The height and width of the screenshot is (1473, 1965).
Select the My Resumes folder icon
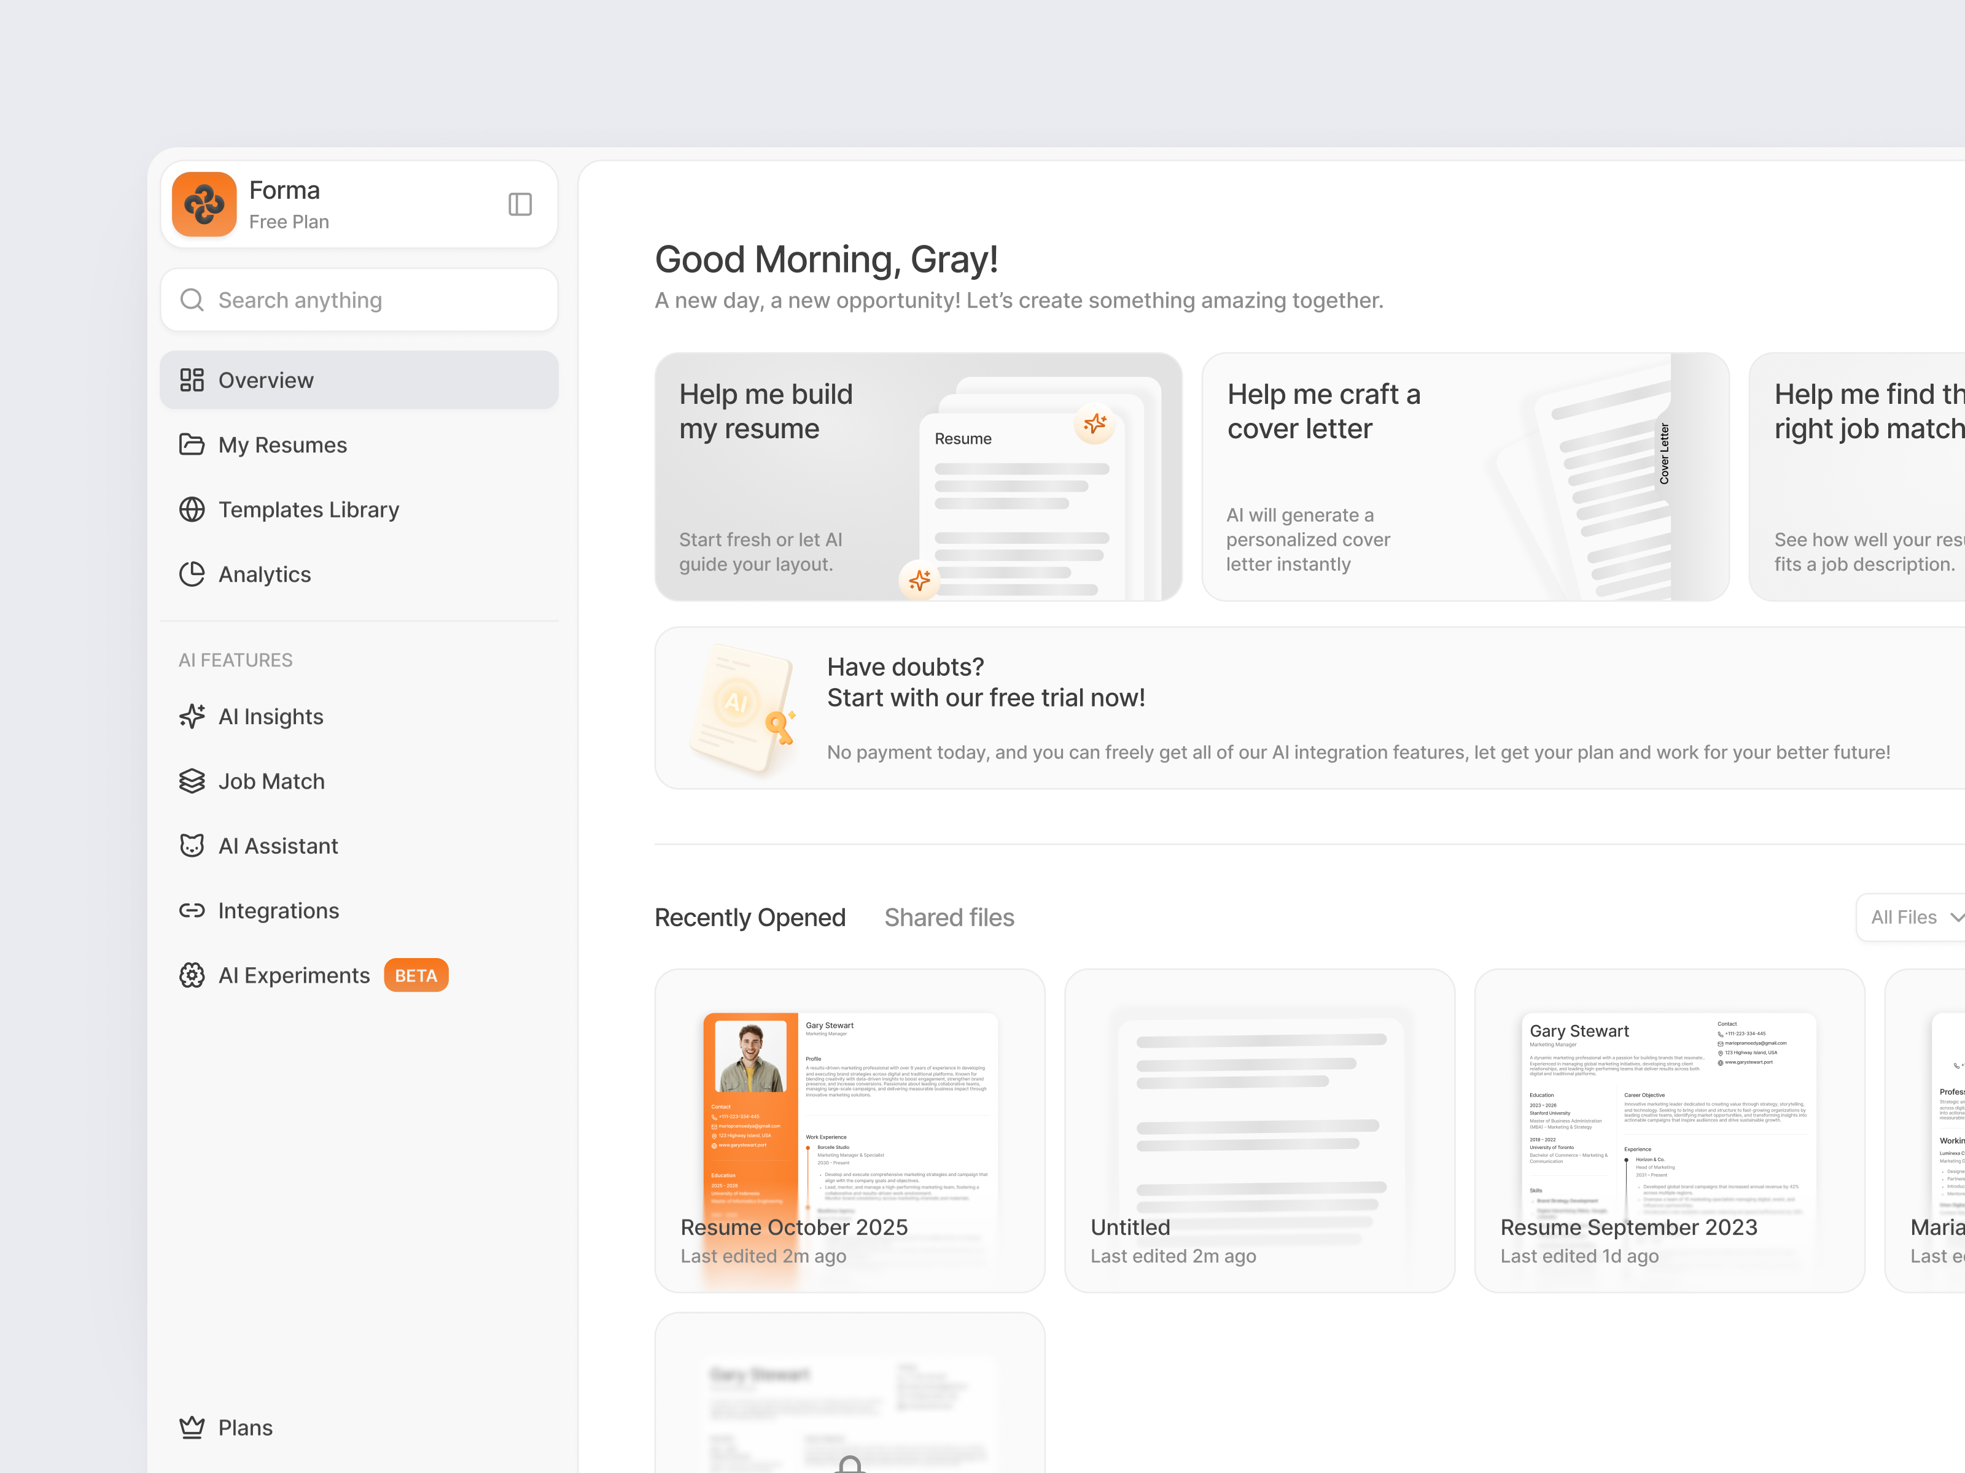[x=192, y=444]
